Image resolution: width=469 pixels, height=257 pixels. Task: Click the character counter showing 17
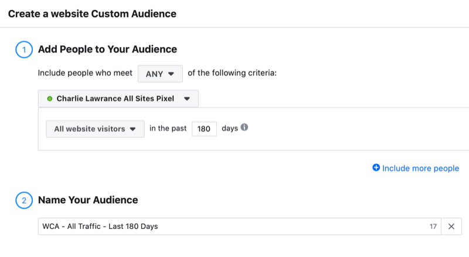(433, 227)
